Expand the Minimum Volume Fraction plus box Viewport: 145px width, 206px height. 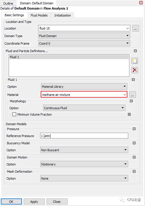129,114
